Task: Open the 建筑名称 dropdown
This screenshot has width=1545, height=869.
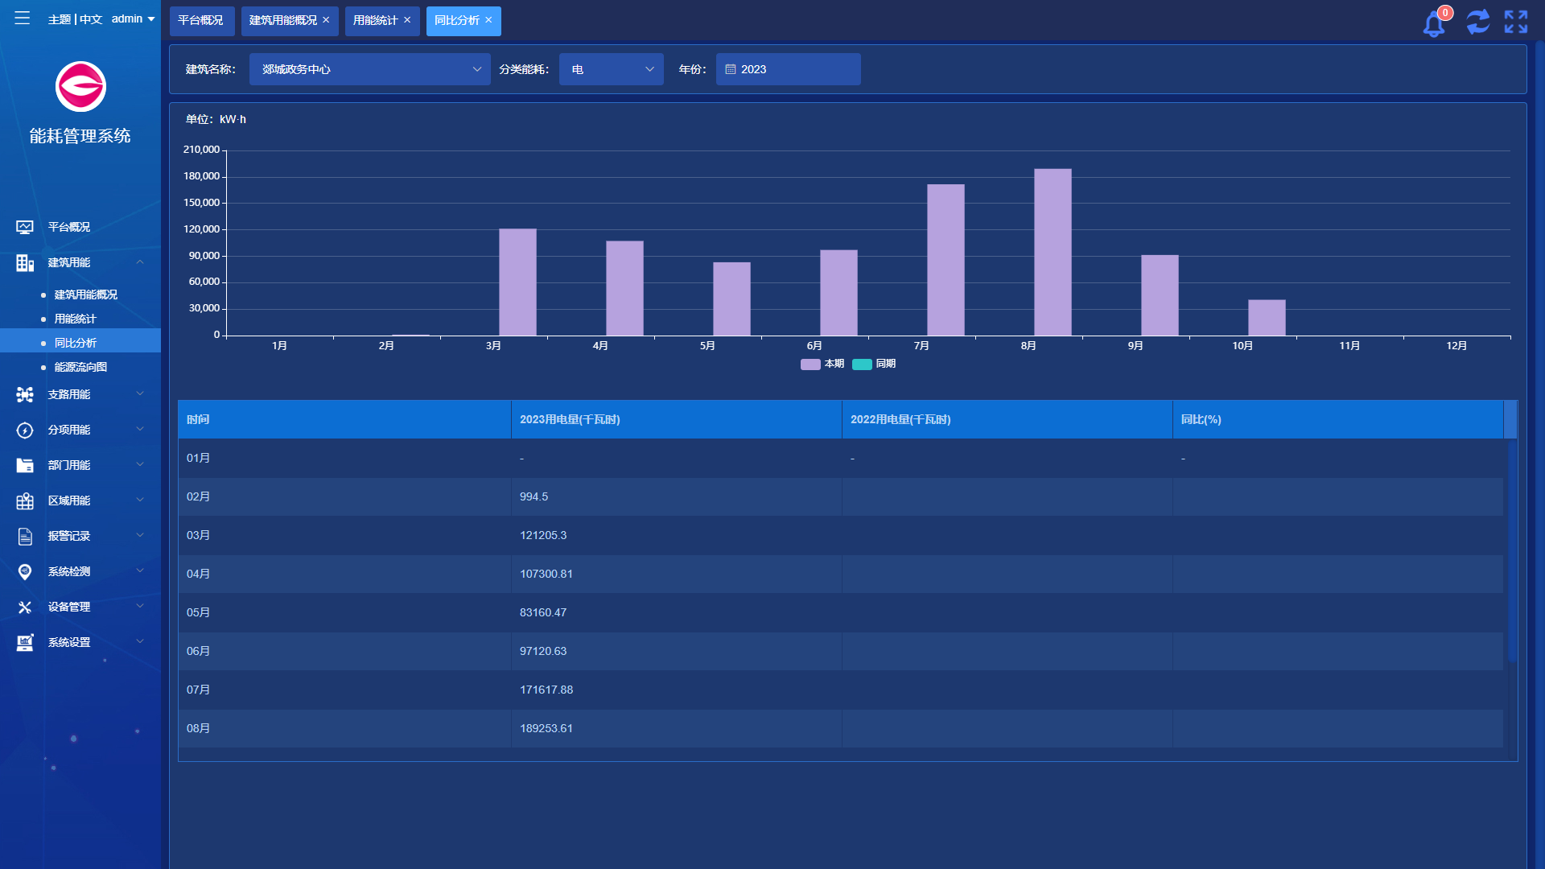Action: [x=369, y=69]
